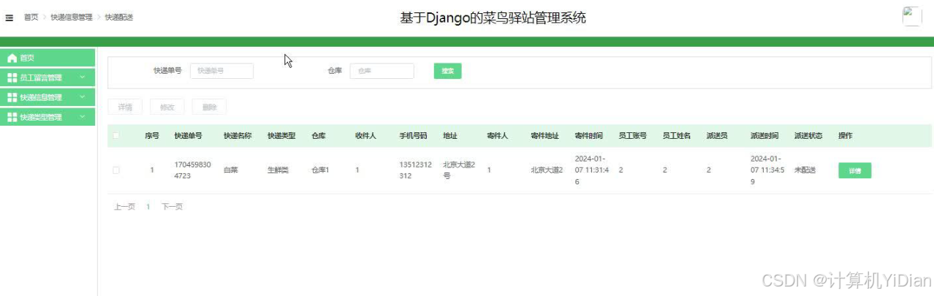Viewport: 934px width, 296px height.
Task: Click the 员工姓名 column header
Action: pos(677,136)
